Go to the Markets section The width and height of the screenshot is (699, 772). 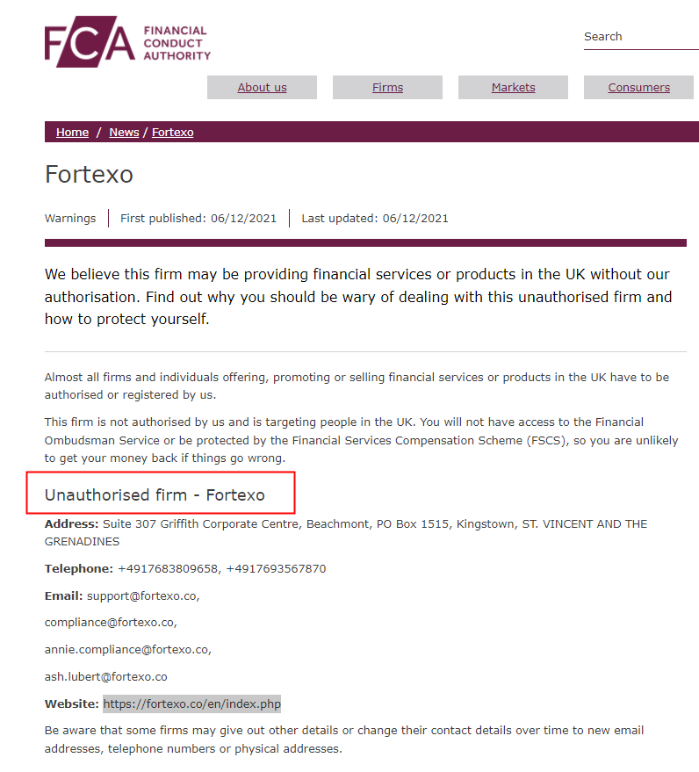coord(513,88)
